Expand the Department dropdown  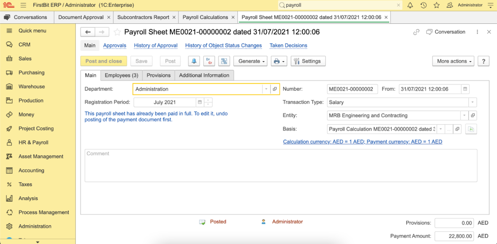pos(266,89)
